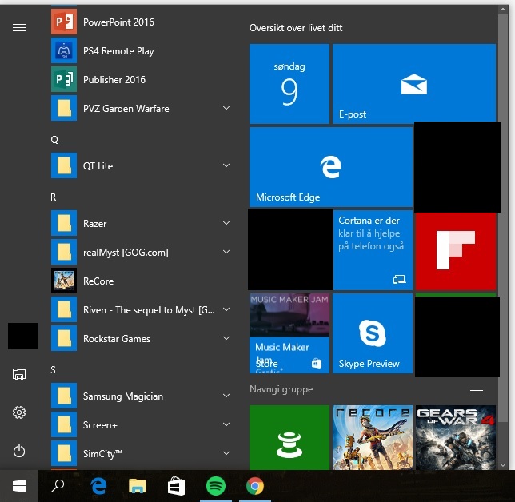
Task: Open the calendar tile showing søndag 9
Action: point(289,84)
